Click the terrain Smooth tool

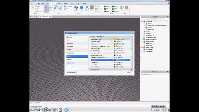pos(115,11)
